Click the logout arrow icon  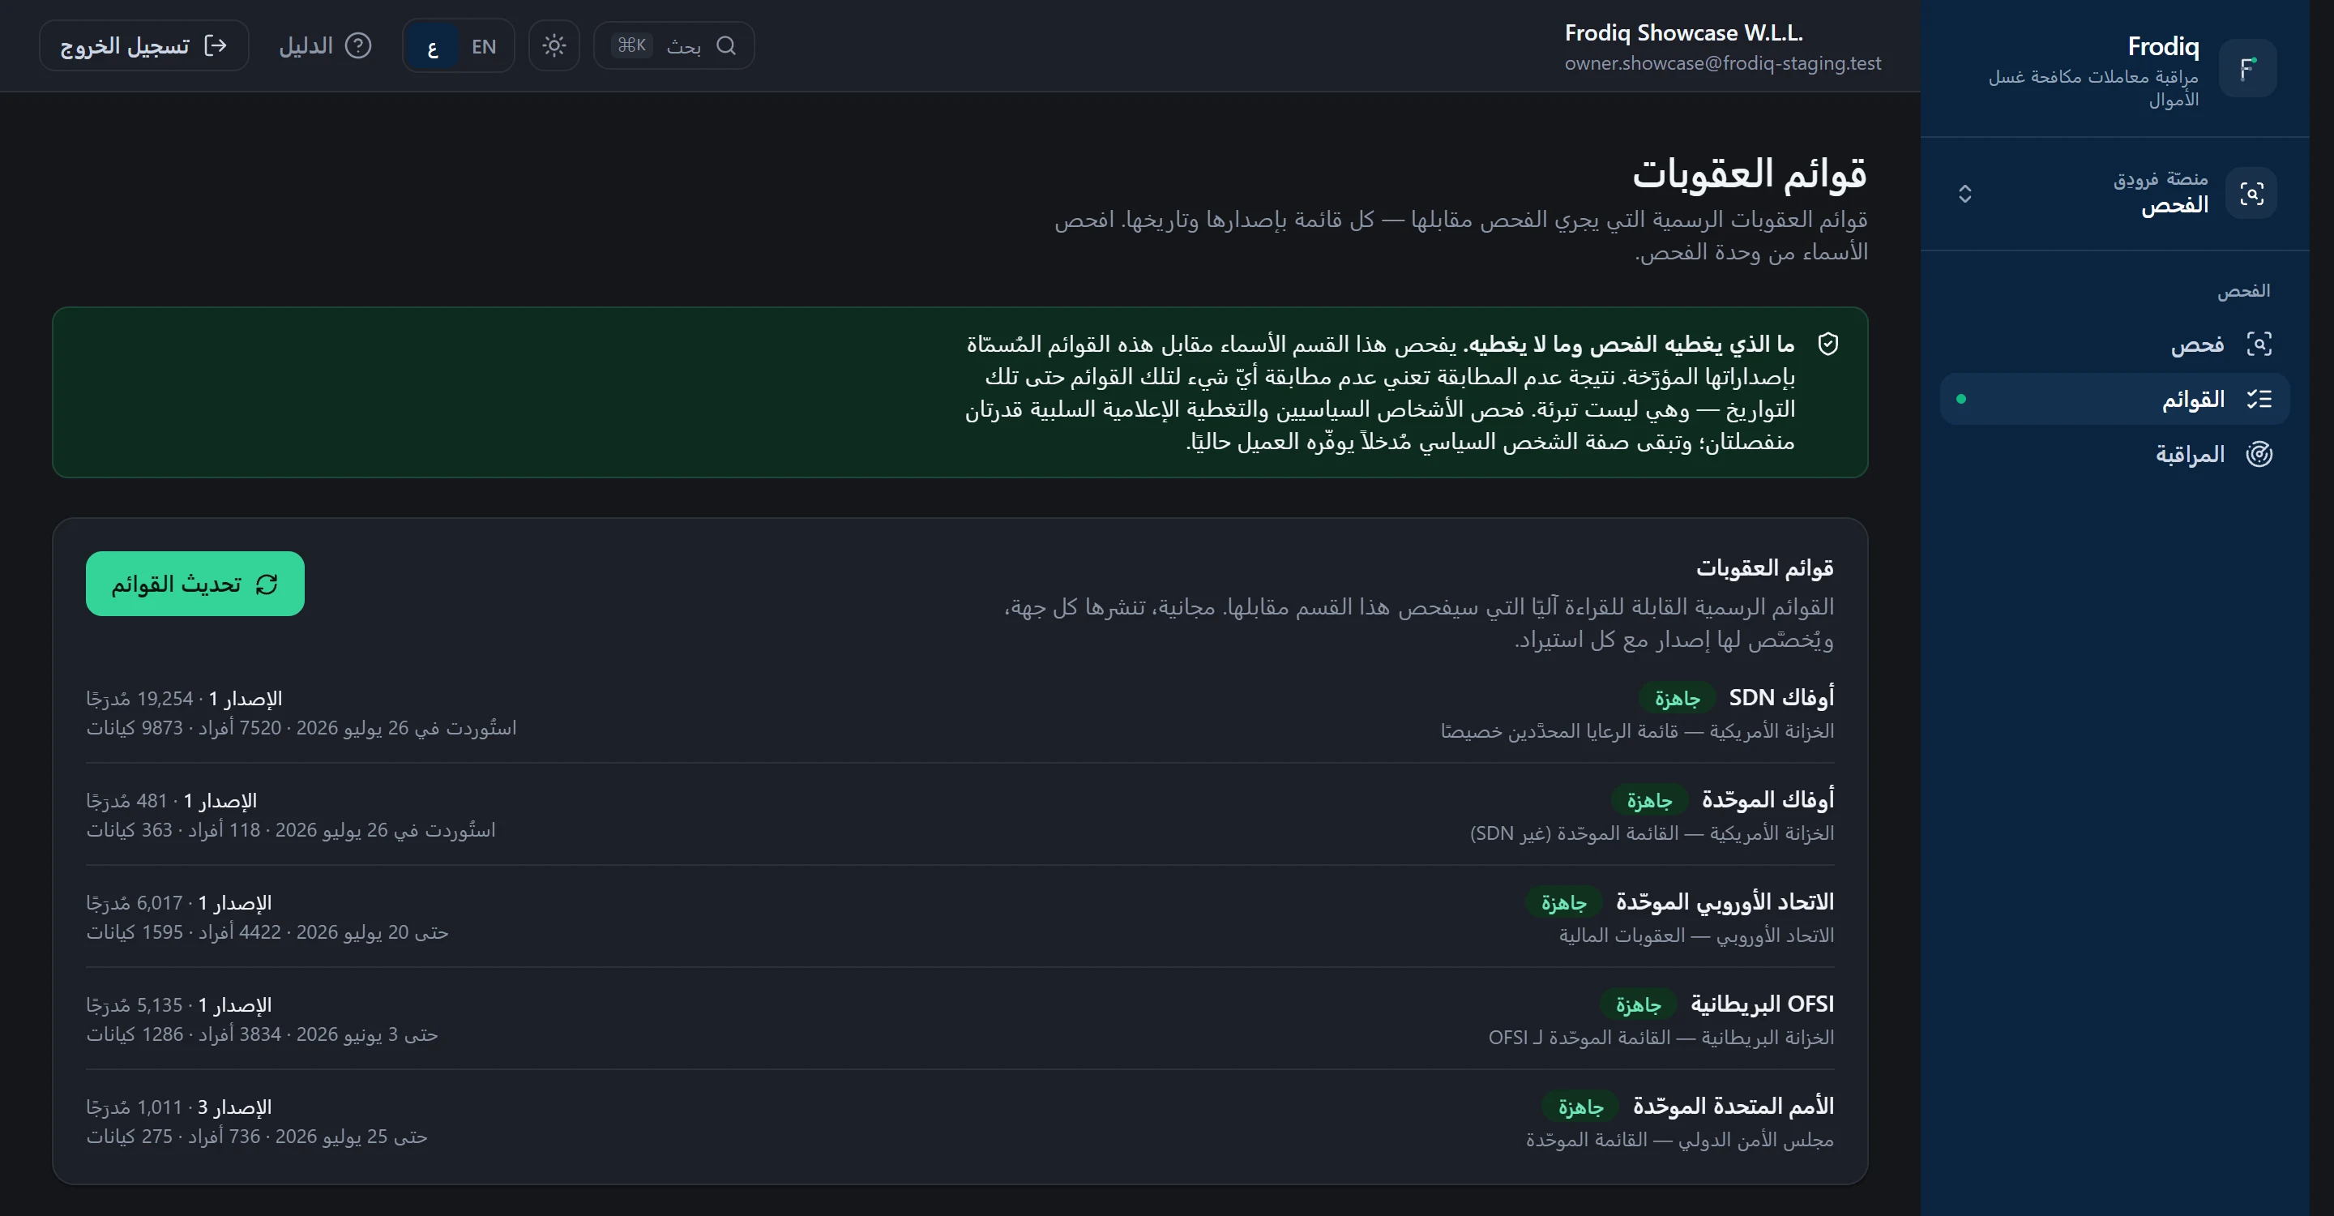point(216,45)
